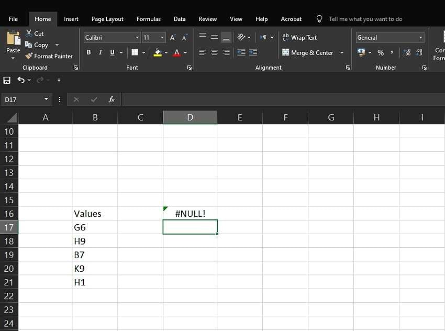
Task: Open the Clipboard pane launcher
Action: 76,68
